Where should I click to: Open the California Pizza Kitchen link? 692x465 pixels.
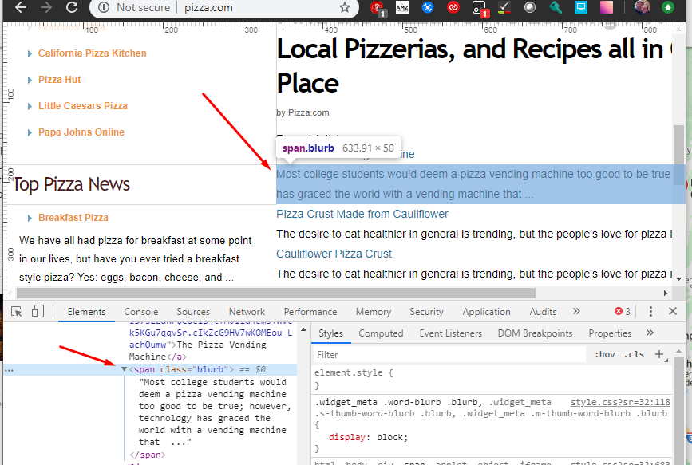point(93,53)
